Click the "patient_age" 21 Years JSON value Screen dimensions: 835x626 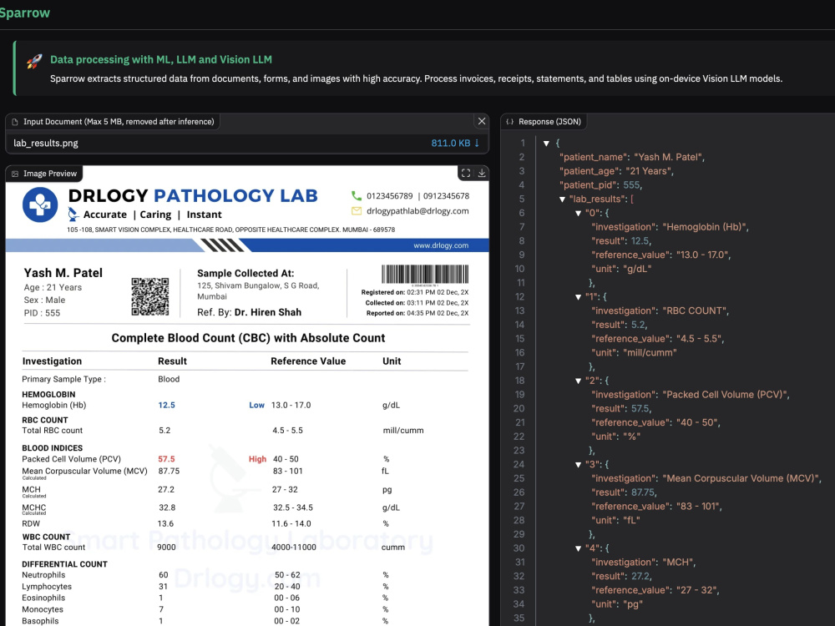click(x=649, y=171)
